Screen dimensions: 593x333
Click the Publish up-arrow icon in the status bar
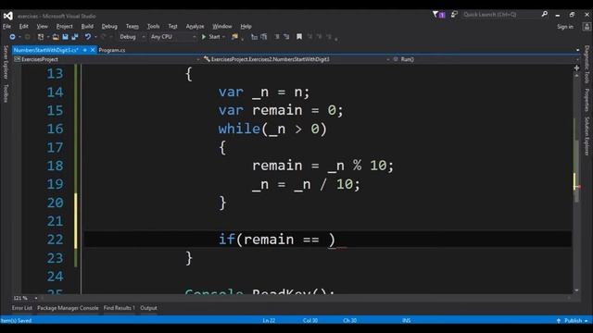pos(559,321)
